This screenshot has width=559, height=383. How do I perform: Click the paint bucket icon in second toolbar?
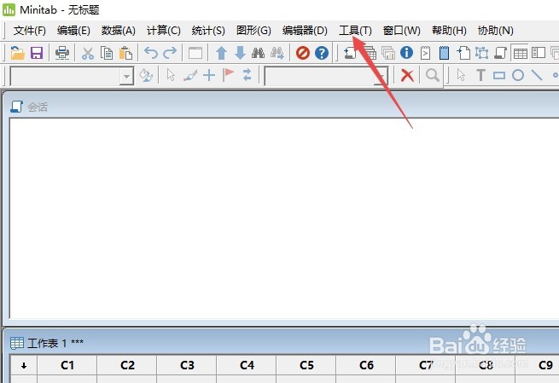(x=146, y=75)
